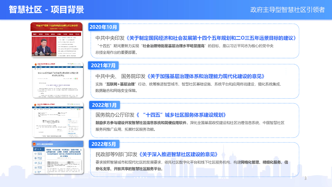Viewport: 332px width, 187px height.
Task: Select the text 民政部等9部门印发
Action: 116,154
